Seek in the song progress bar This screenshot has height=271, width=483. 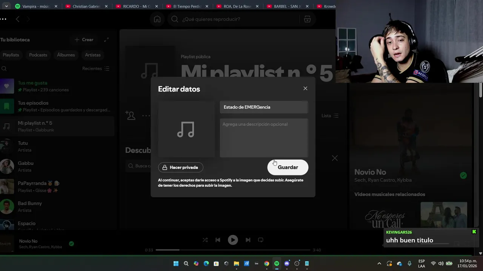pyautogui.click(x=233, y=250)
